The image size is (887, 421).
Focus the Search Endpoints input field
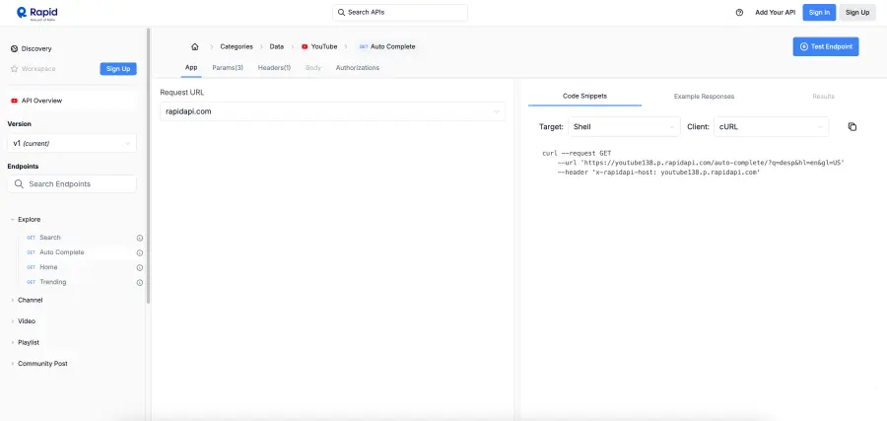pyautogui.click(x=72, y=184)
